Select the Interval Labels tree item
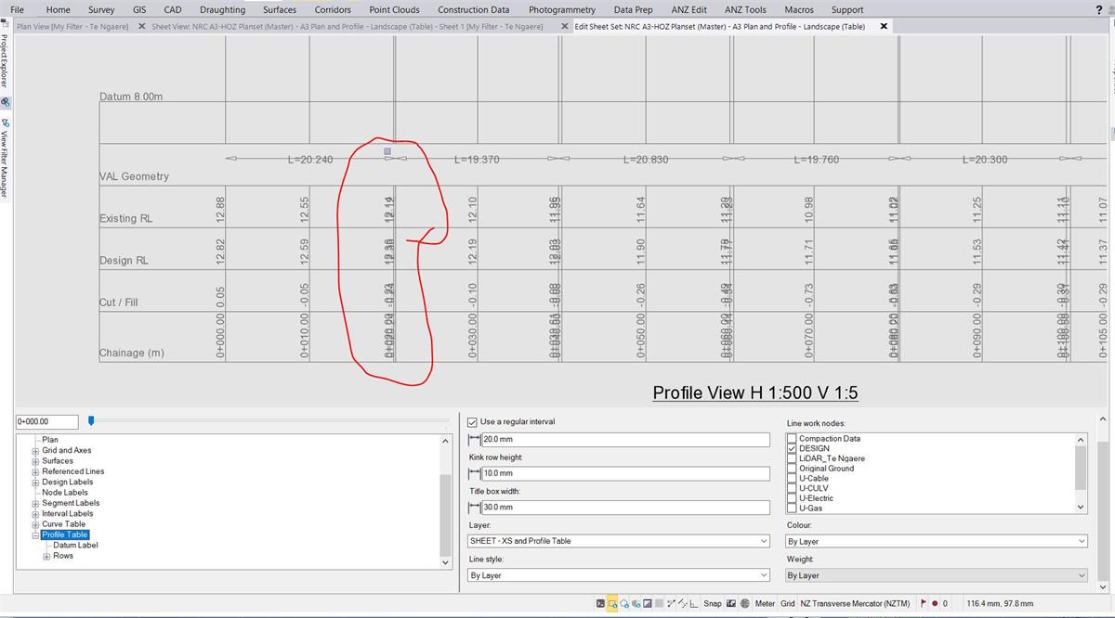Viewport: 1115px width, 618px height. pos(68,514)
